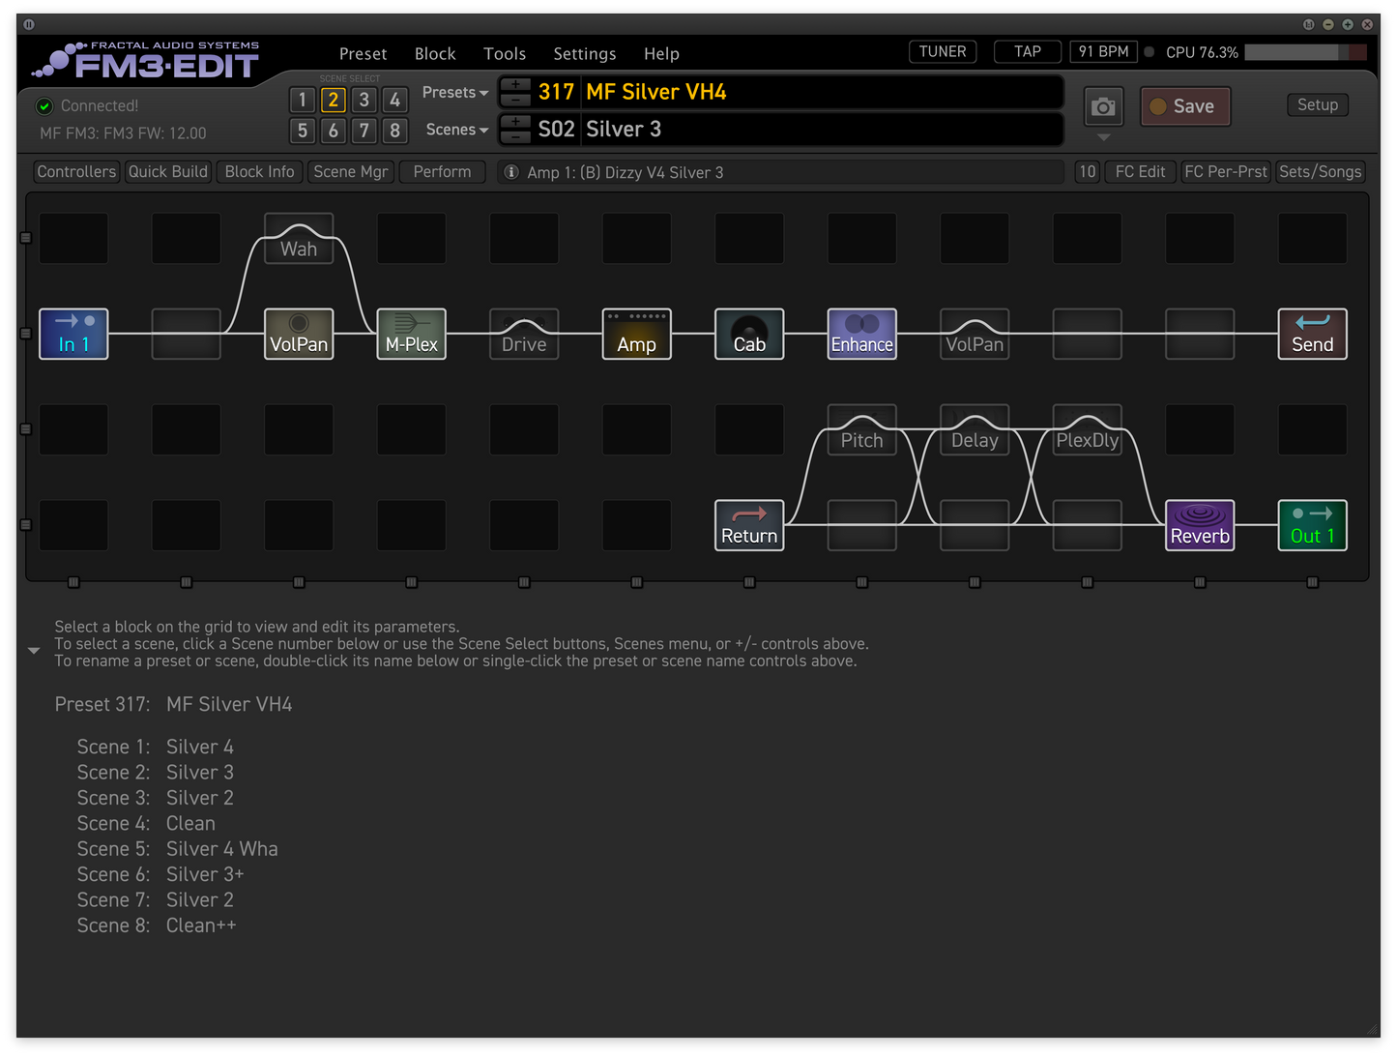The height and width of the screenshot is (1057, 1397).
Task: Select the PlexDly block
Action: pos(1088,430)
